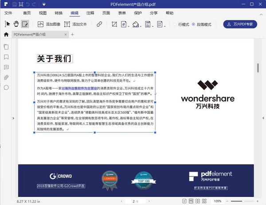The height and width of the screenshot is (205, 266).
Task: Select the 2018百强软件公司 text box
Action: 61,186
